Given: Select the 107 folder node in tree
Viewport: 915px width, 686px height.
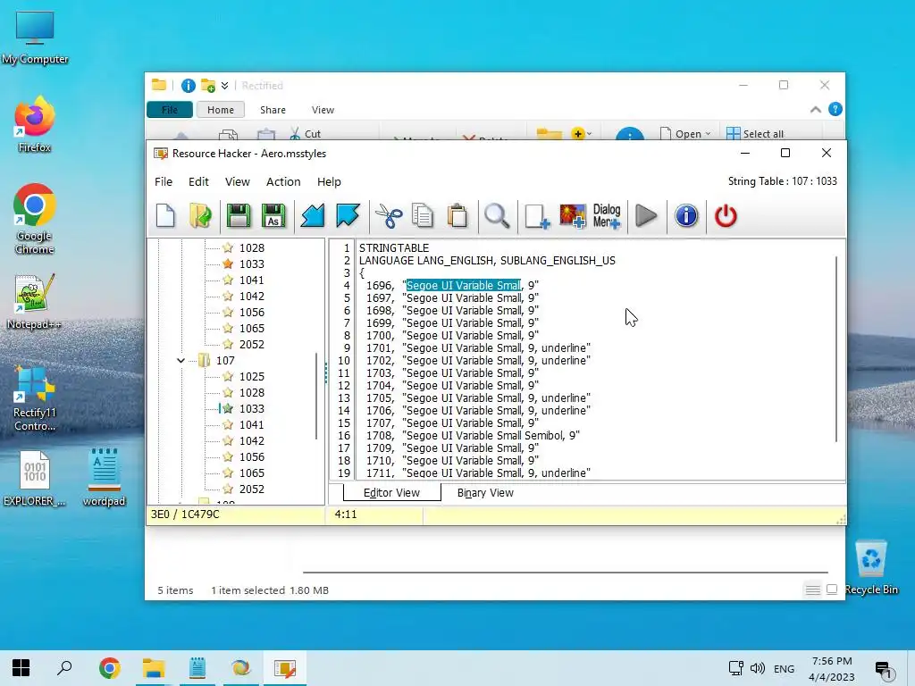Looking at the screenshot, I should pyautogui.click(x=225, y=361).
